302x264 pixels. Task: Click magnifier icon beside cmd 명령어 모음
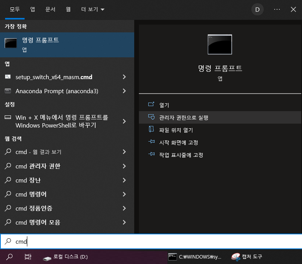pos(8,222)
